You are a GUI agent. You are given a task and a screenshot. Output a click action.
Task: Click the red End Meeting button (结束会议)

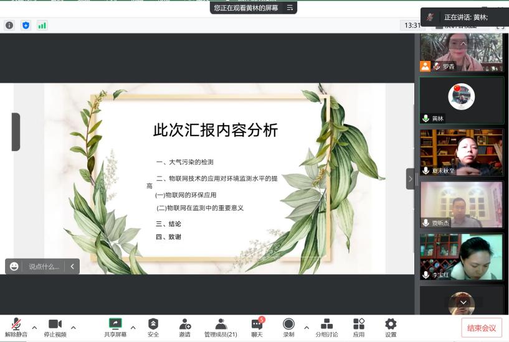click(482, 328)
